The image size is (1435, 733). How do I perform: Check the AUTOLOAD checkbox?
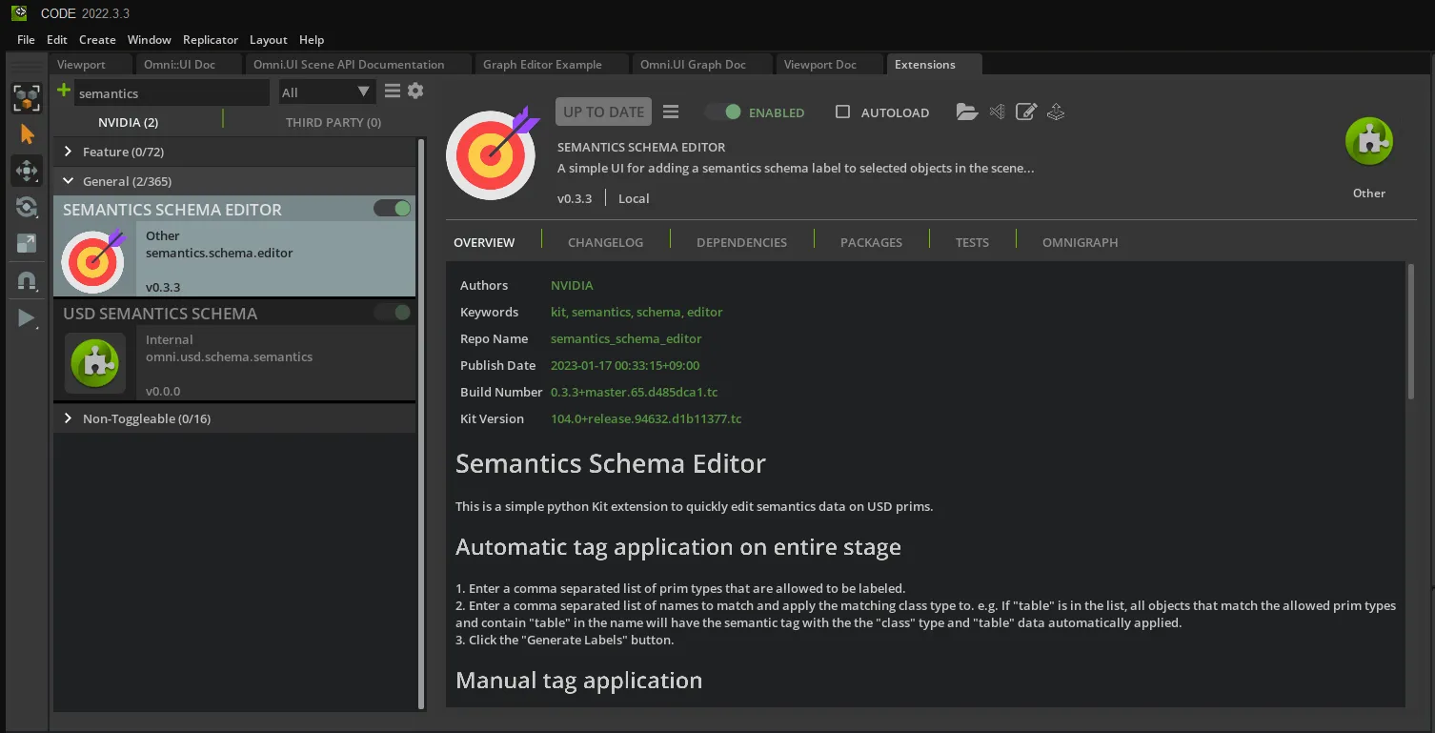[842, 112]
